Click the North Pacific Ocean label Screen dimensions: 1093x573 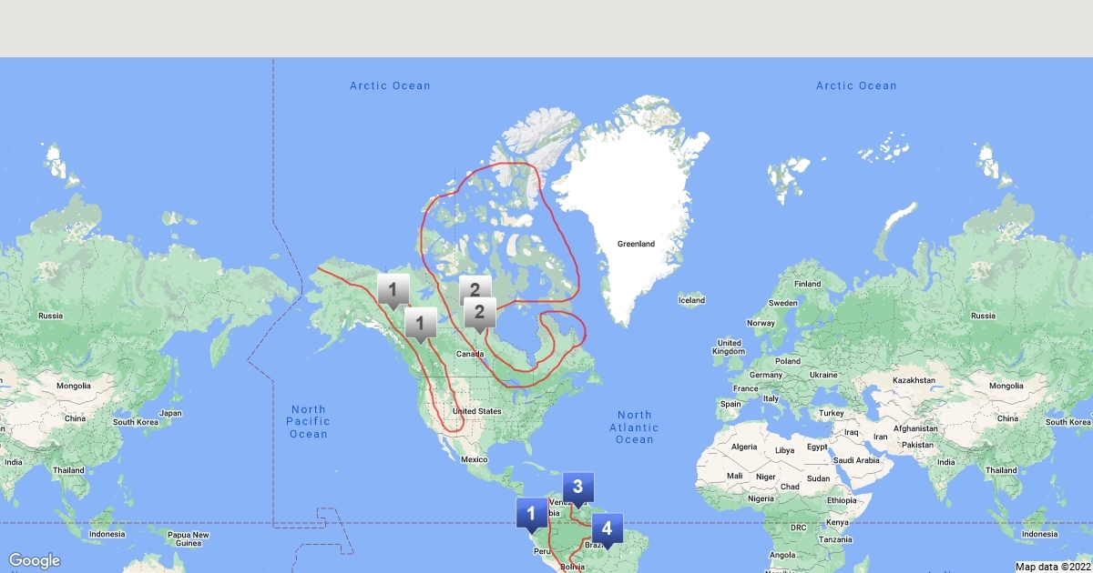[x=308, y=422]
